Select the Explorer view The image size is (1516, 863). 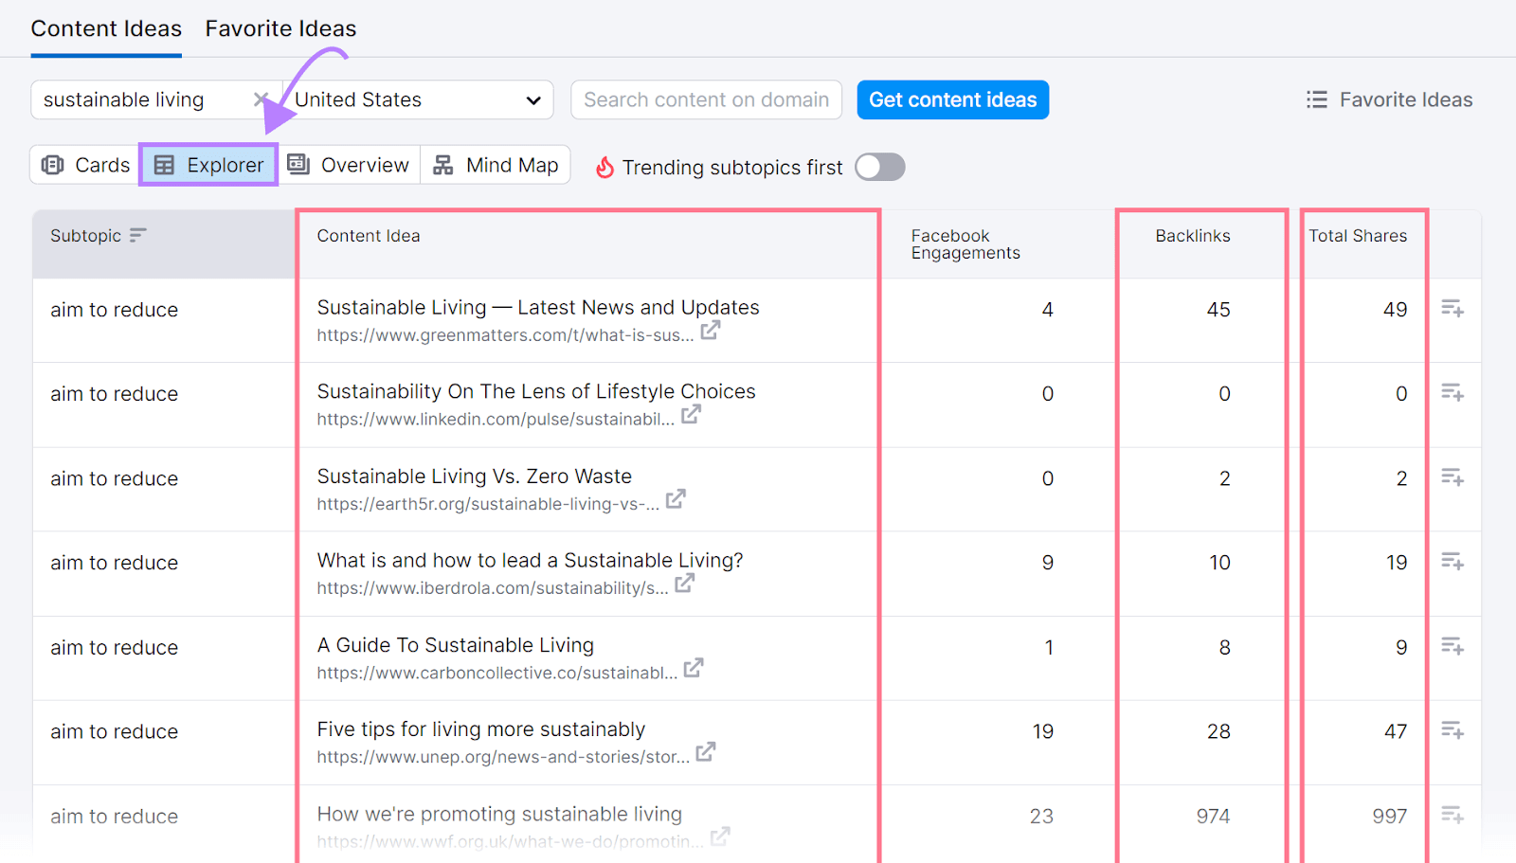[x=208, y=165]
